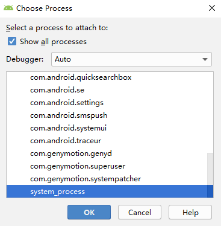Click the Auto debugger combo box
Screen dimensions: 221x226
click(x=131, y=59)
